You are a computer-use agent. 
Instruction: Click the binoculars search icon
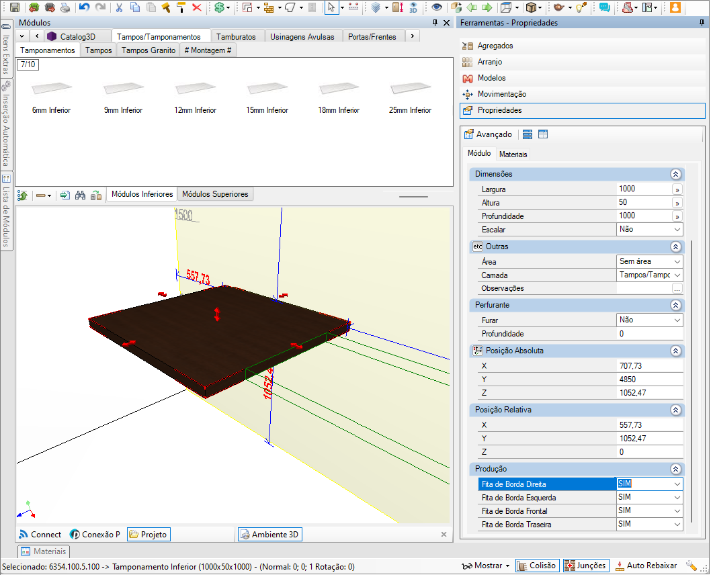pos(81,195)
